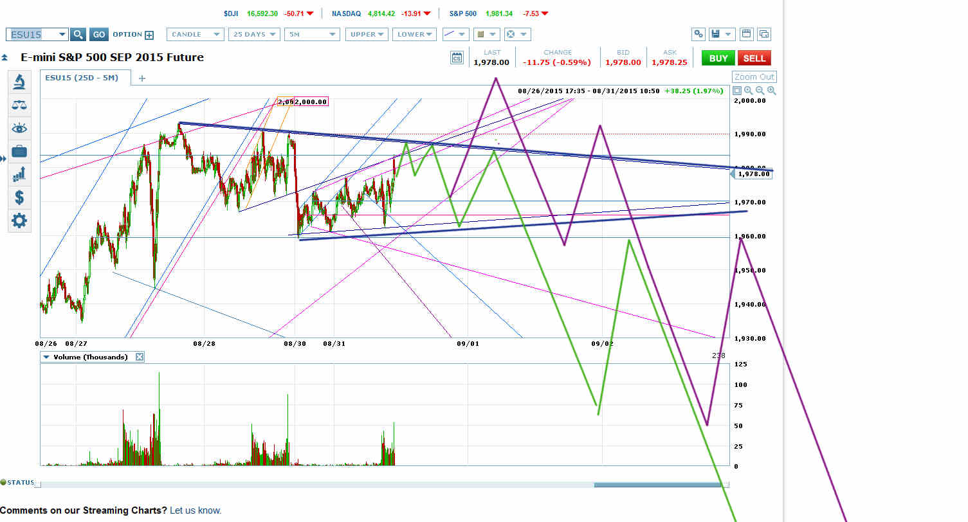Open the UPPER studies dropdown
Viewport: 968px width, 522px height.
[367, 35]
